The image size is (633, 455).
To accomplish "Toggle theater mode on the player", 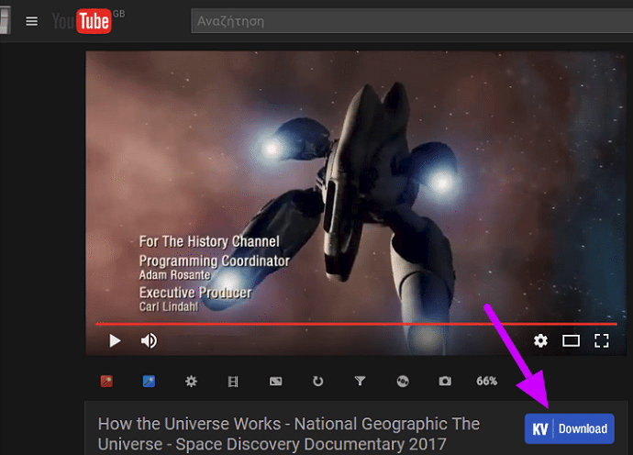I will [x=571, y=340].
